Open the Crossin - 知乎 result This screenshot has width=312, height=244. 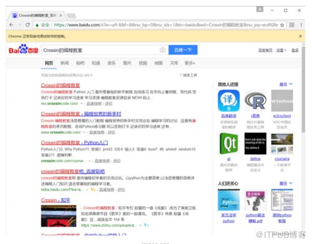pos(56,200)
